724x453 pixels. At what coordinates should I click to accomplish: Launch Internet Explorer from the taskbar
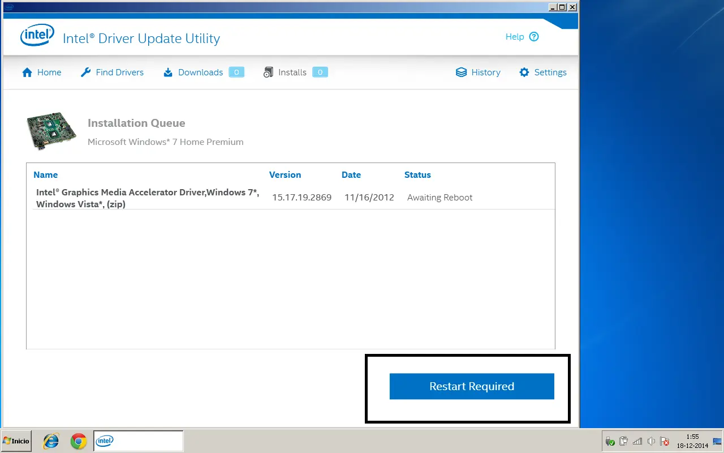(51, 441)
